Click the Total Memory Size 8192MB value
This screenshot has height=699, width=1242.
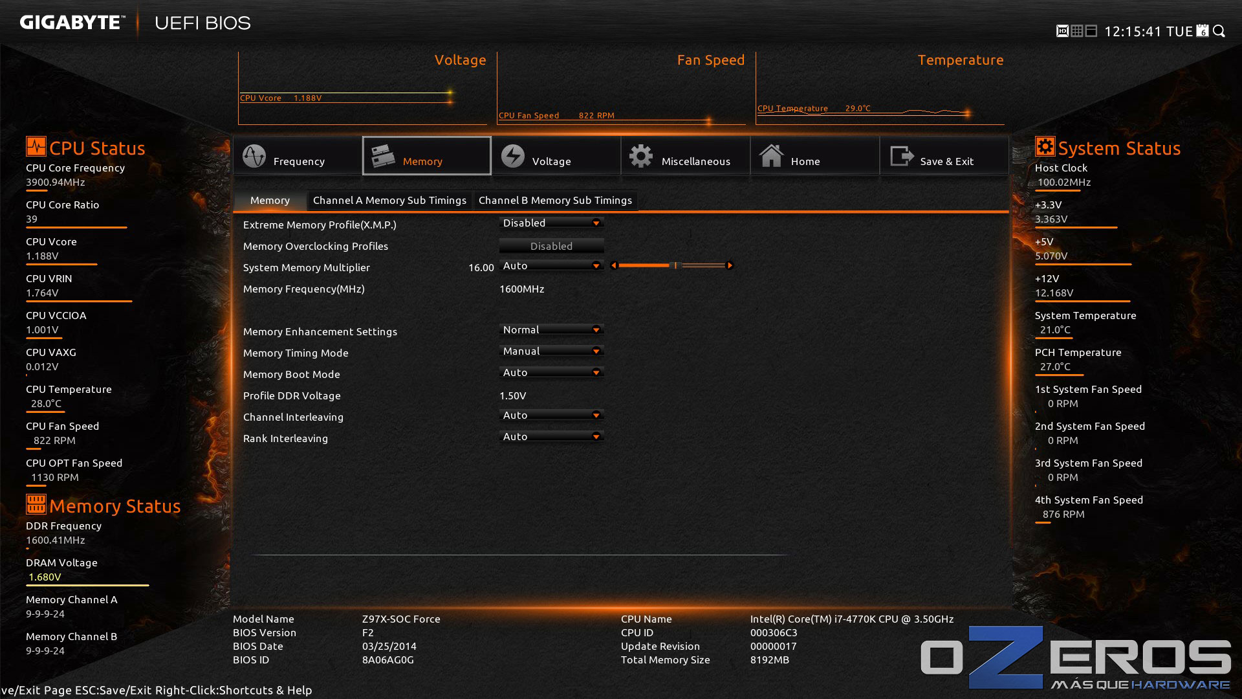tap(770, 660)
